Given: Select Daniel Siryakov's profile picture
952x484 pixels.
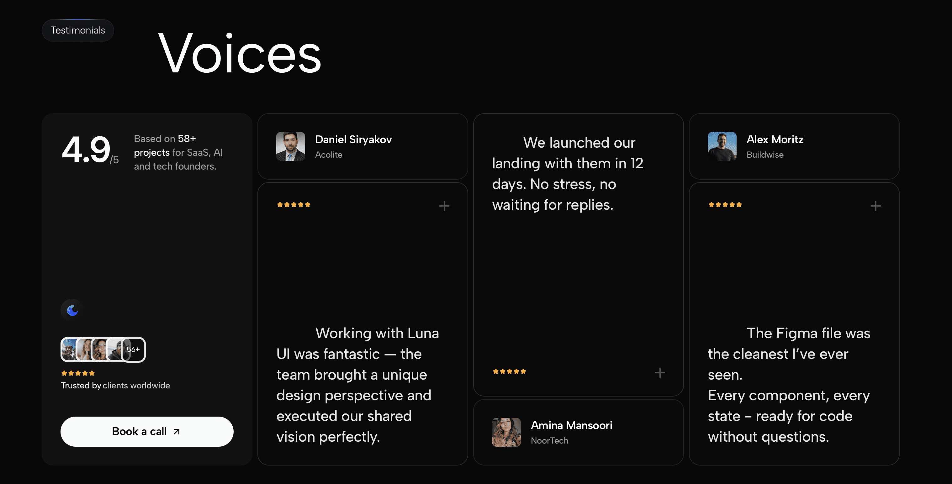Looking at the screenshot, I should coord(291,146).
